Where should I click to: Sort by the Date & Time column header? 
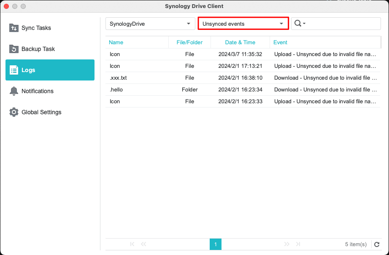pyautogui.click(x=240, y=43)
